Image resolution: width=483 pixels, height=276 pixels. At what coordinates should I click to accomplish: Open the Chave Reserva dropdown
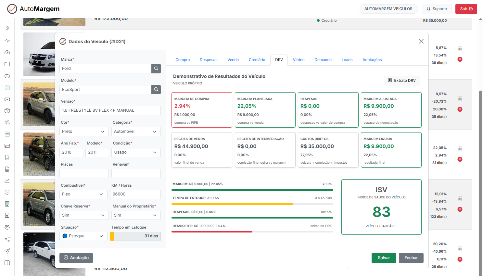84,215
